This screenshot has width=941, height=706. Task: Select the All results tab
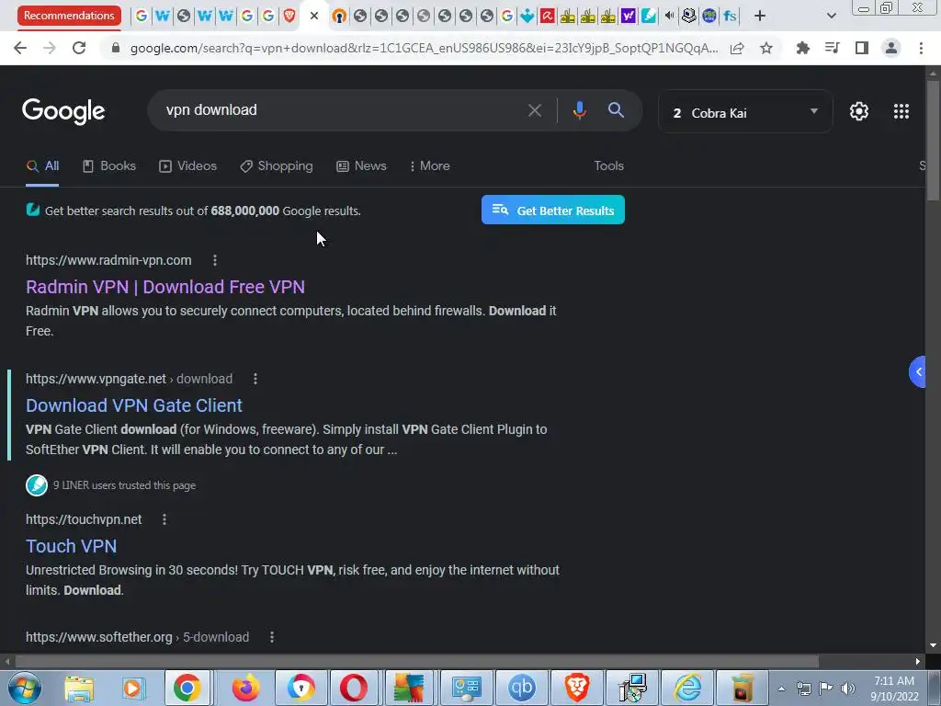pos(42,166)
